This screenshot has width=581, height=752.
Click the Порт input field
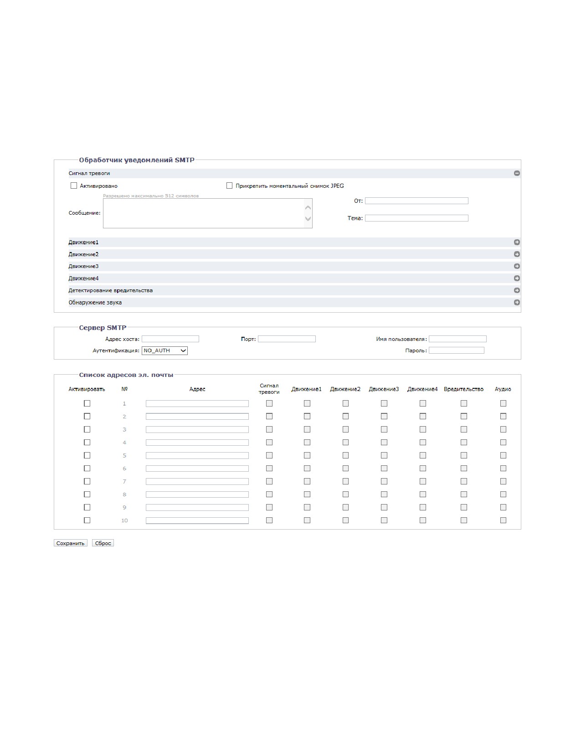point(287,339)
